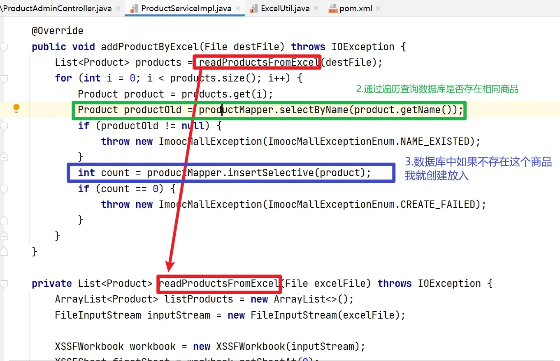Viewport: 560px width, 361px height.
Task: Close the pom.xml tab
Action: click(379, 9)
